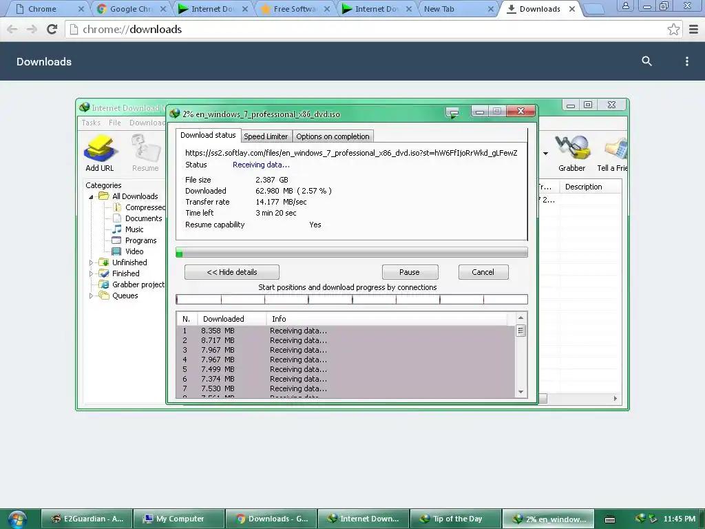Expand the Unfinished tree node

tap(92, 262)
